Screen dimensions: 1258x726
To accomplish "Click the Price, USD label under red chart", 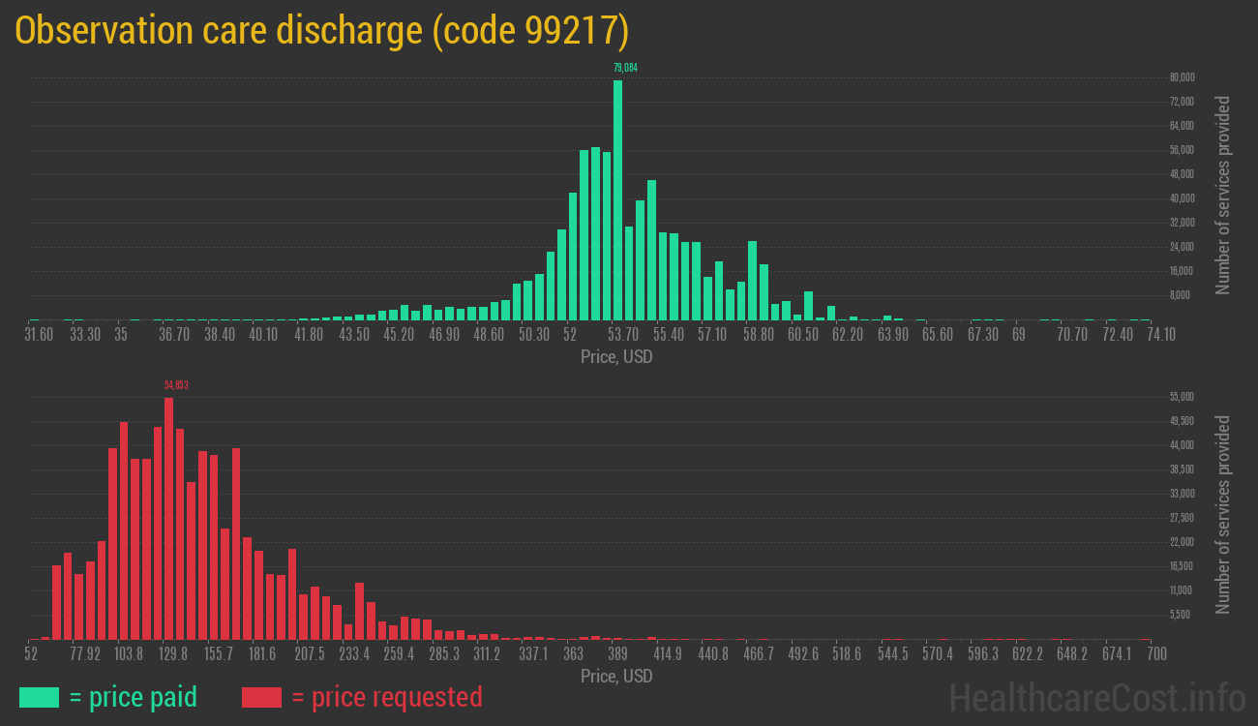I will [x=616, y=677].
